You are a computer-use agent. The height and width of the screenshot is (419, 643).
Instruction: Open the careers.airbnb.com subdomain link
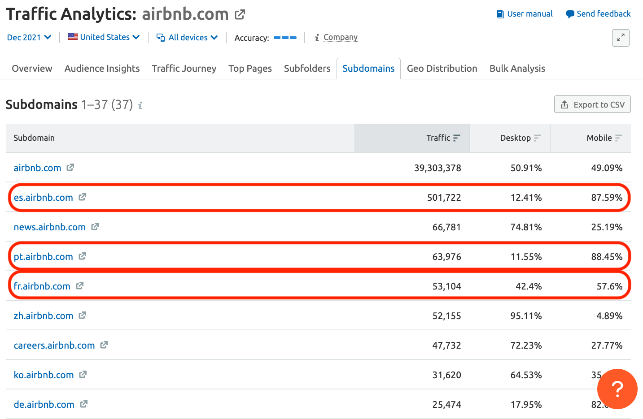54,346
